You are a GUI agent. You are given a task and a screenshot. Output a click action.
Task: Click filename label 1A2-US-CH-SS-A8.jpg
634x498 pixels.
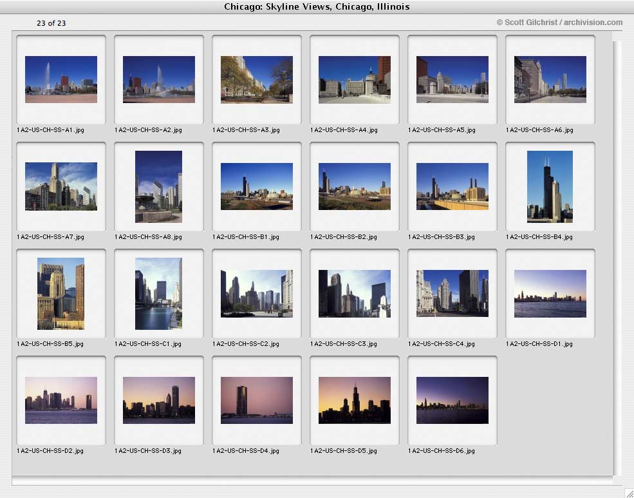[x=149, y=237]
